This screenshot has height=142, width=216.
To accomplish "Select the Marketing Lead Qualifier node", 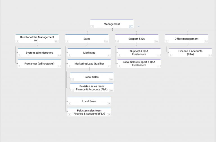I will click(x=89, y=63).
